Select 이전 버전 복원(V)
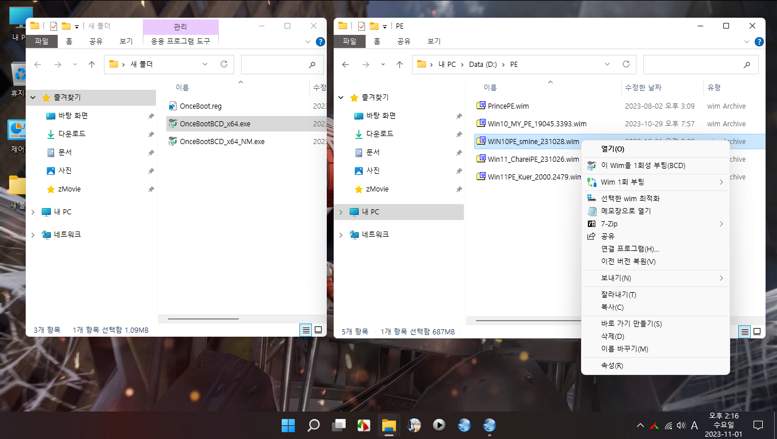 pyautogui.click(x=655, y=262)
